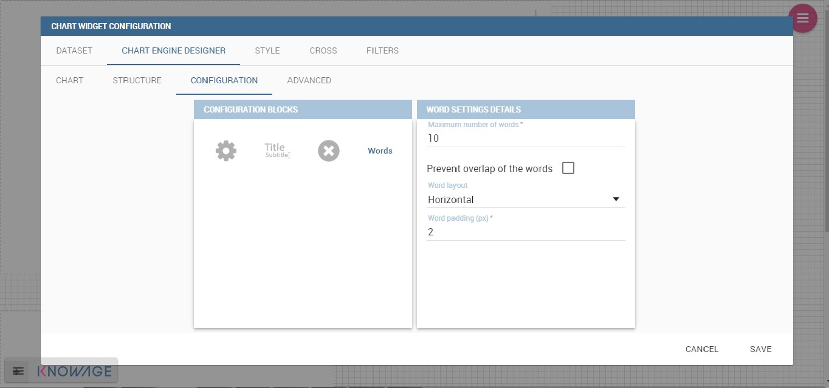This screenshot has height=388, width=829.
Task: Open the Advanced sub-tab
Action: click(x=309, y=80)
